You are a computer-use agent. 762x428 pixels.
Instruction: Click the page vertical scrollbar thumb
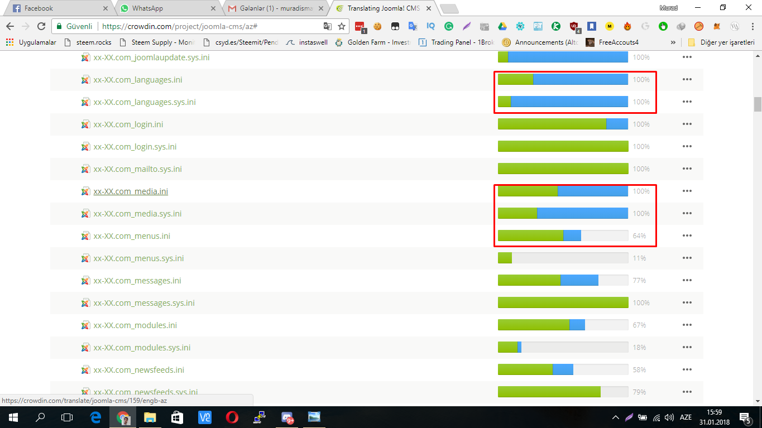click(x=758, y=104)
